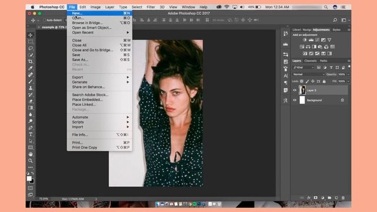Select the Pen tool
Image resolution: width=377 pixels, height=212 pixels.
(31, 128)
